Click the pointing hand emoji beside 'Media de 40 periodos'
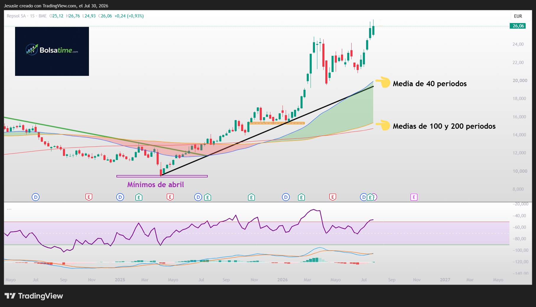 tap(383, 82)
